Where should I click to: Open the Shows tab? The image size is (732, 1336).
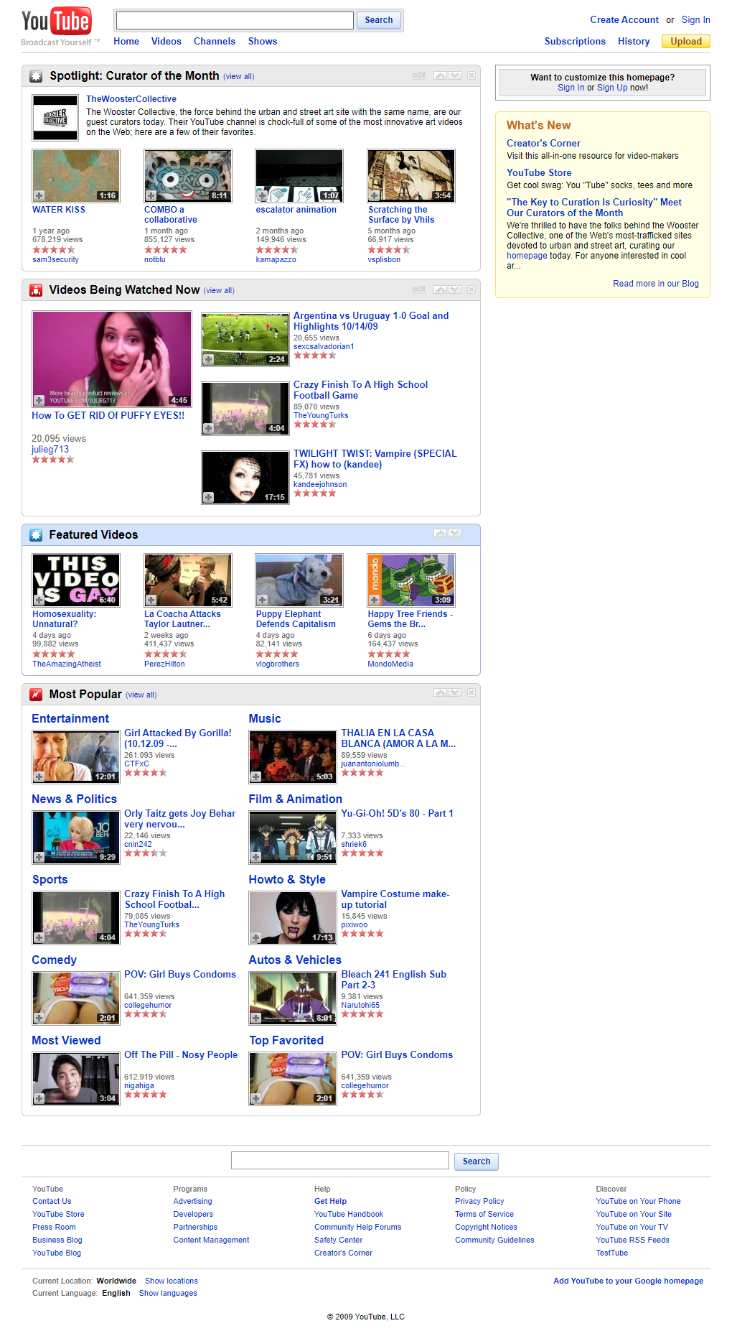[263, 42]
